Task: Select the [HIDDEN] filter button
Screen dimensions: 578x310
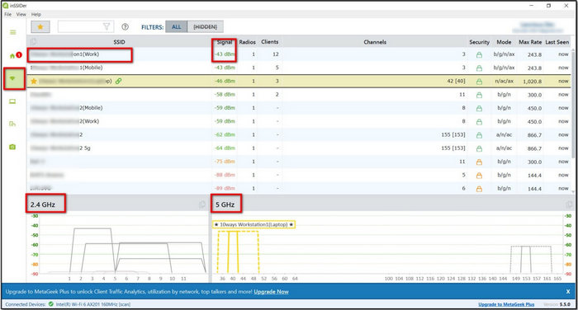Action: tap(206, 27)
